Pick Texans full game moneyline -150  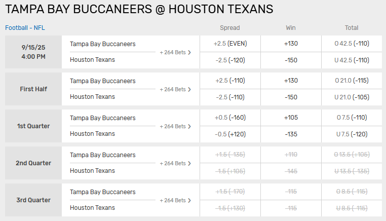coord(291,60)
